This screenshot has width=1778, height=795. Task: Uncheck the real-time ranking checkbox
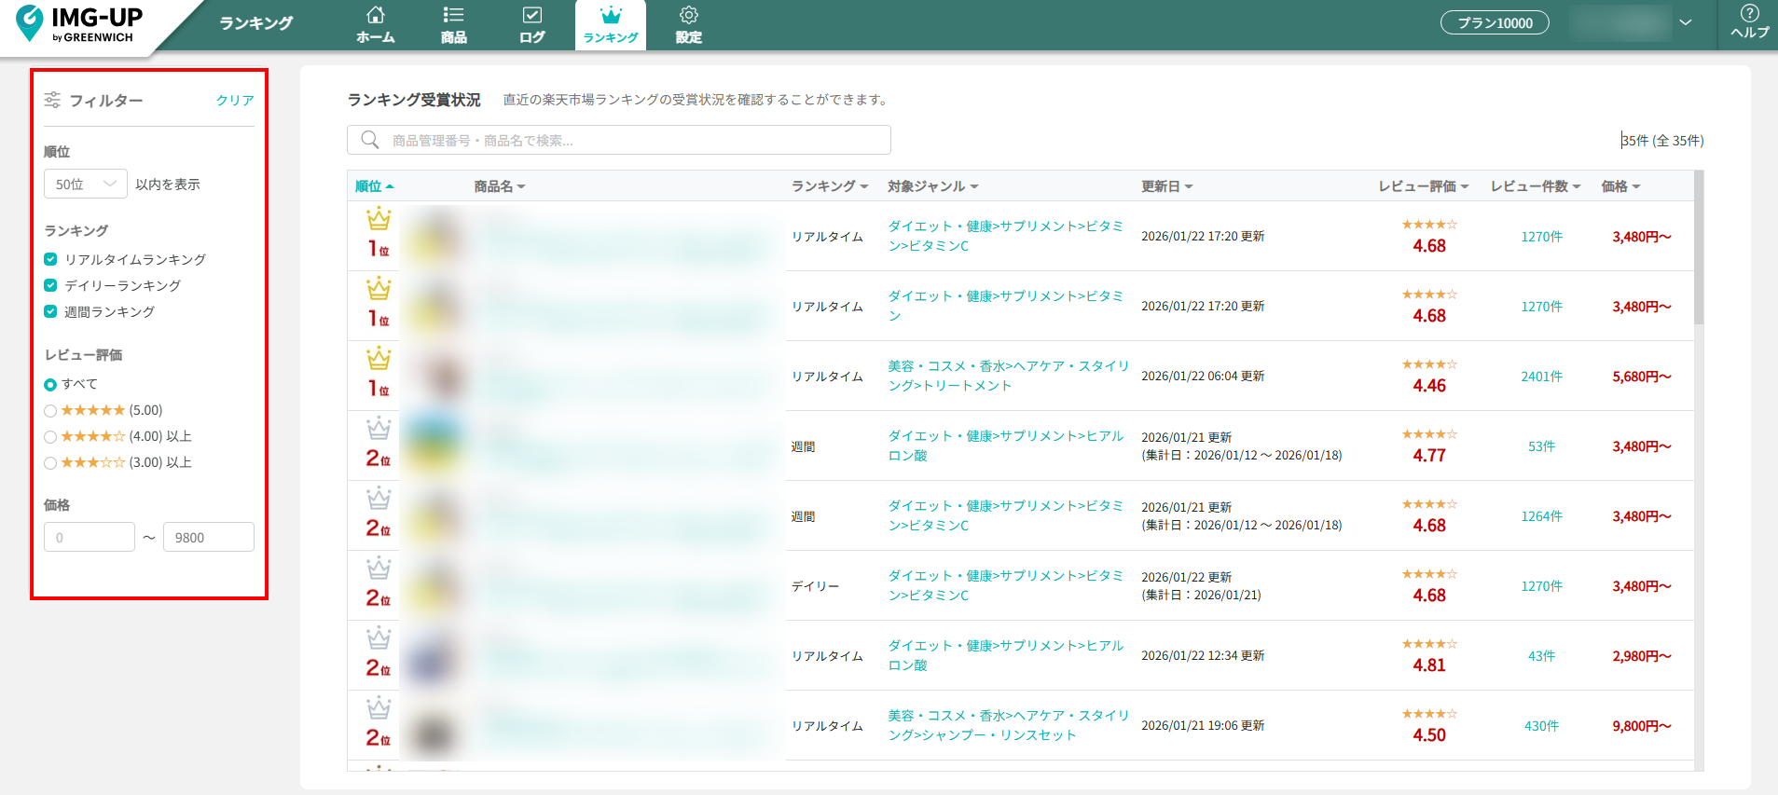[x=50, y=259]
